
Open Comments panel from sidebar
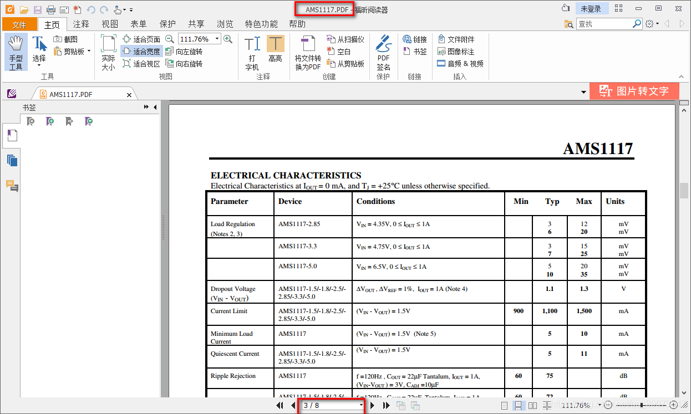coord(12,186)
